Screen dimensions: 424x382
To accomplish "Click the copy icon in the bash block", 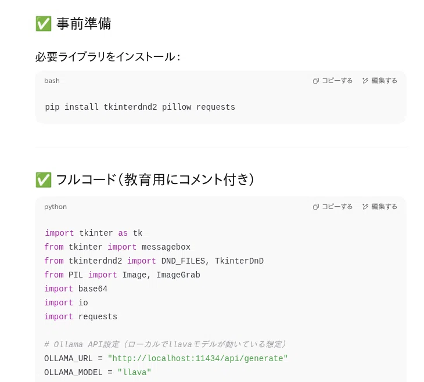I will tap(315, 81).
